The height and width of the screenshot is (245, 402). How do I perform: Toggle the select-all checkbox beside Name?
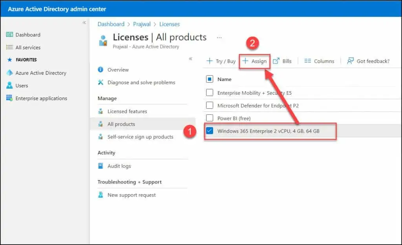coord(210,79)
